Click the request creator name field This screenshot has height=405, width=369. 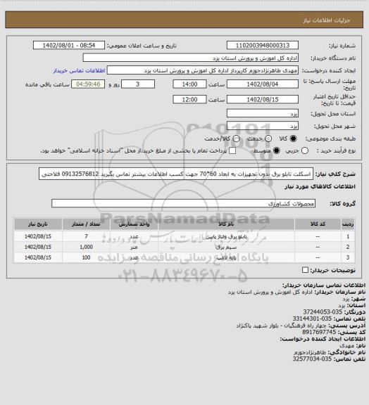203,70
